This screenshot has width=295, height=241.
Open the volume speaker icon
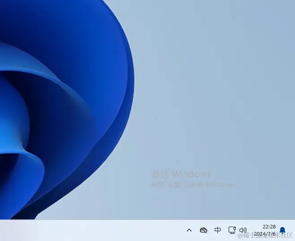point(243,230)
